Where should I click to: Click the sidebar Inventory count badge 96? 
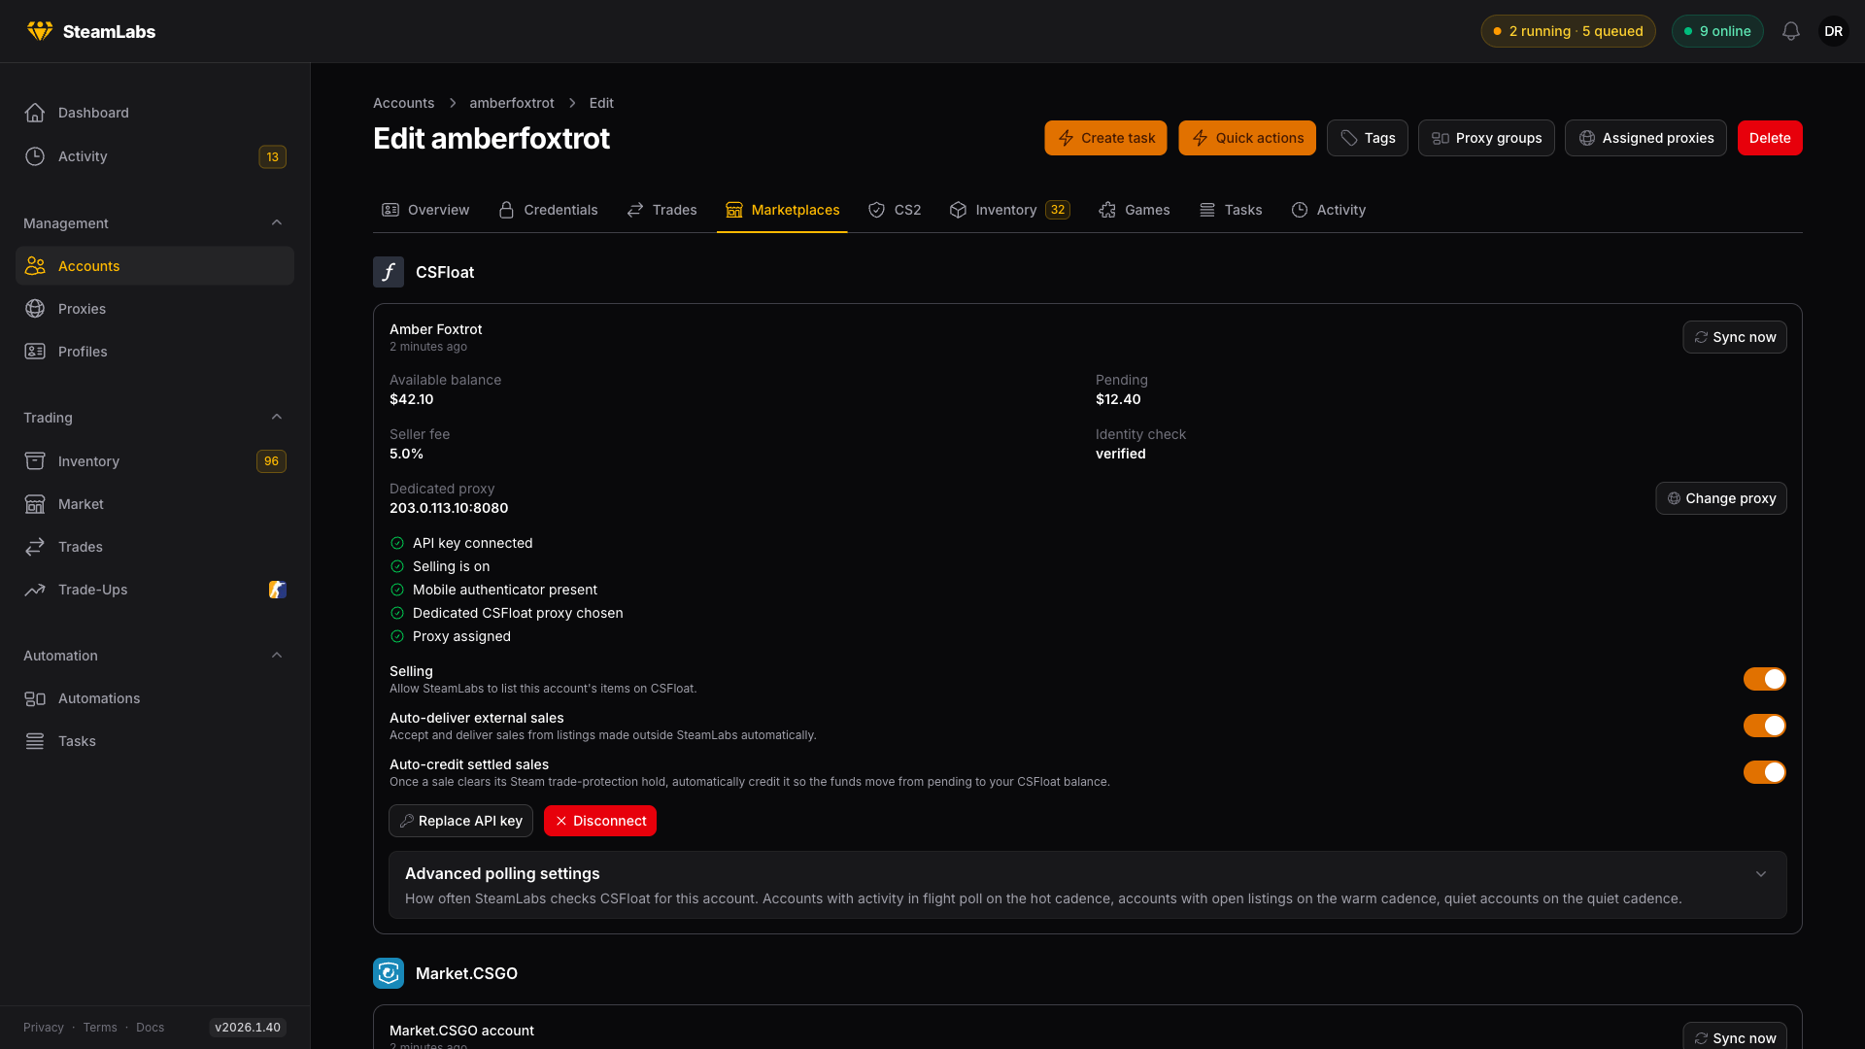(271, 461)
